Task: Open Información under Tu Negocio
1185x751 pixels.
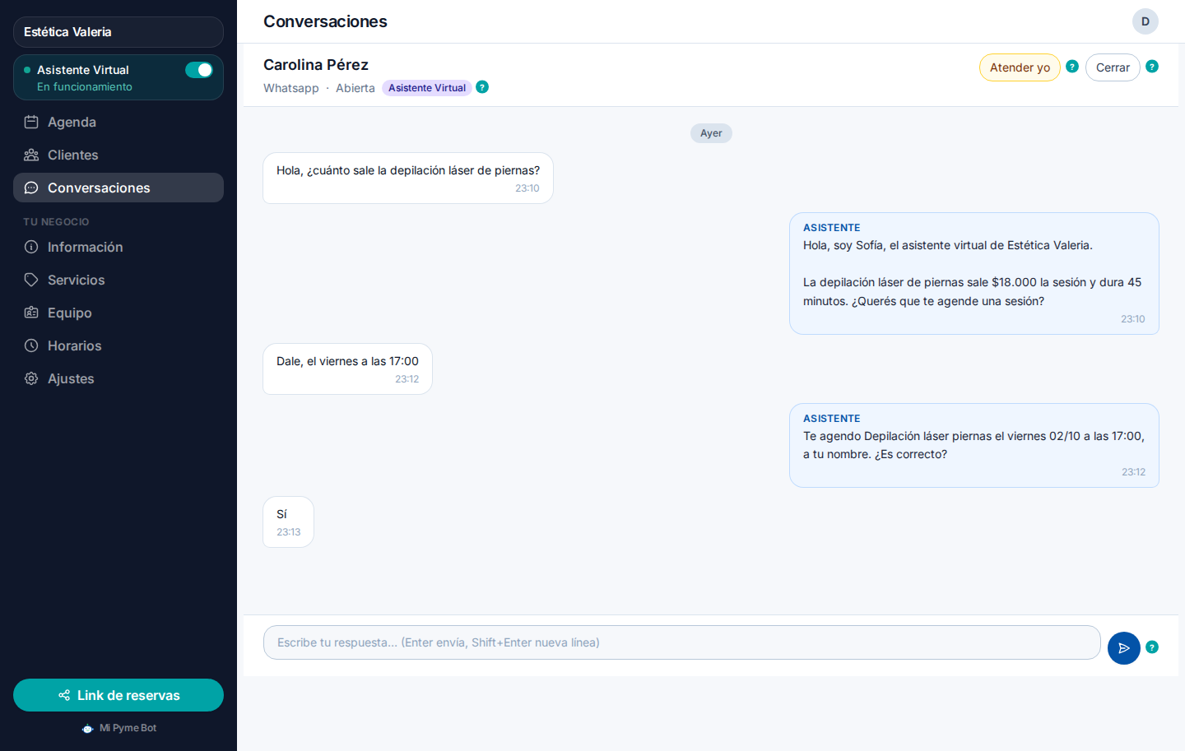Action: [x=118, y=247]
